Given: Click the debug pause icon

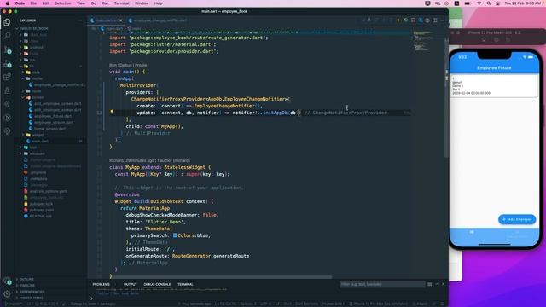Looking at the screenshot, I should [369, 20].
